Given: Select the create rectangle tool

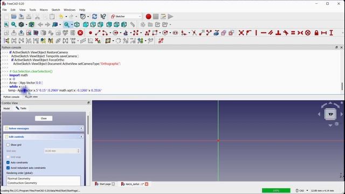Looking at the screenshot, I should [x=155, y=33].
